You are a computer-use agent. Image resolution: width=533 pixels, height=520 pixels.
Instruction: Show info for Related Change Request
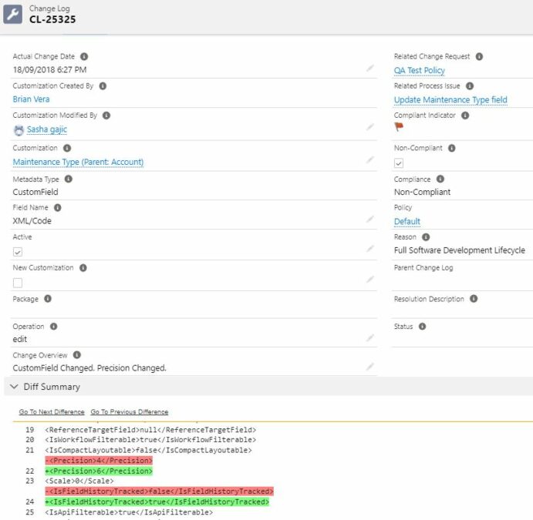(x=479, y=56)
